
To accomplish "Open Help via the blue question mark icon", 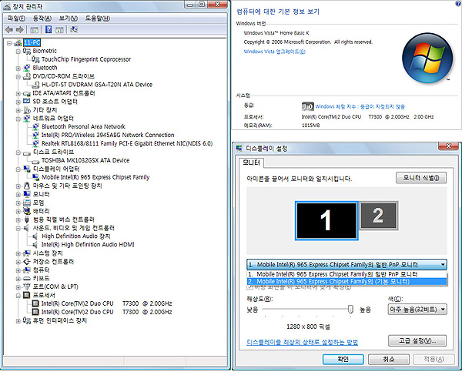I will tap(49, 29).
